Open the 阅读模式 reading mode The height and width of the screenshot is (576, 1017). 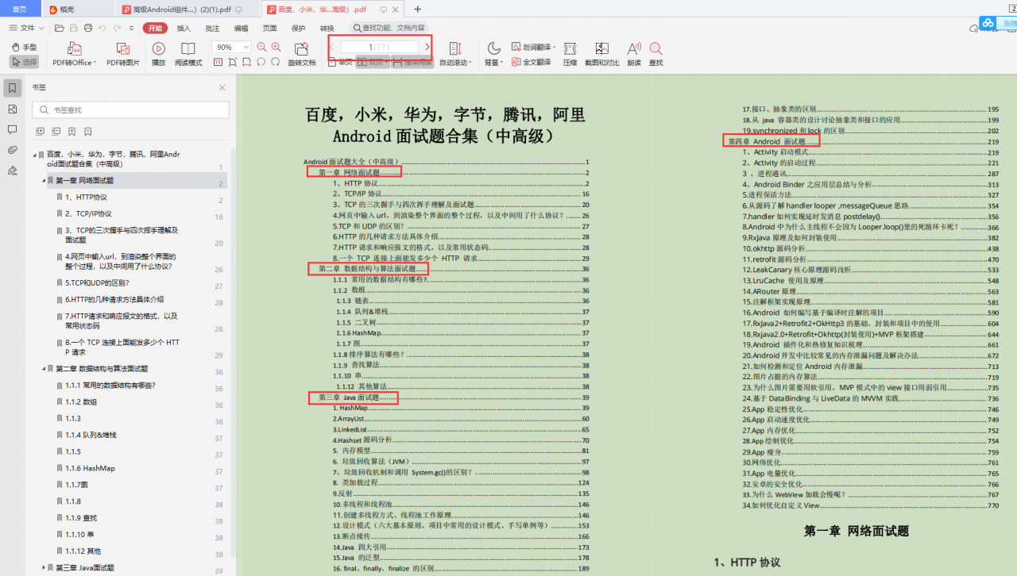coord(188,53)
